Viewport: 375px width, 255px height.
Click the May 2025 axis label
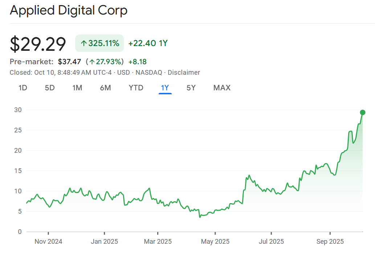(x=215, y=241)
